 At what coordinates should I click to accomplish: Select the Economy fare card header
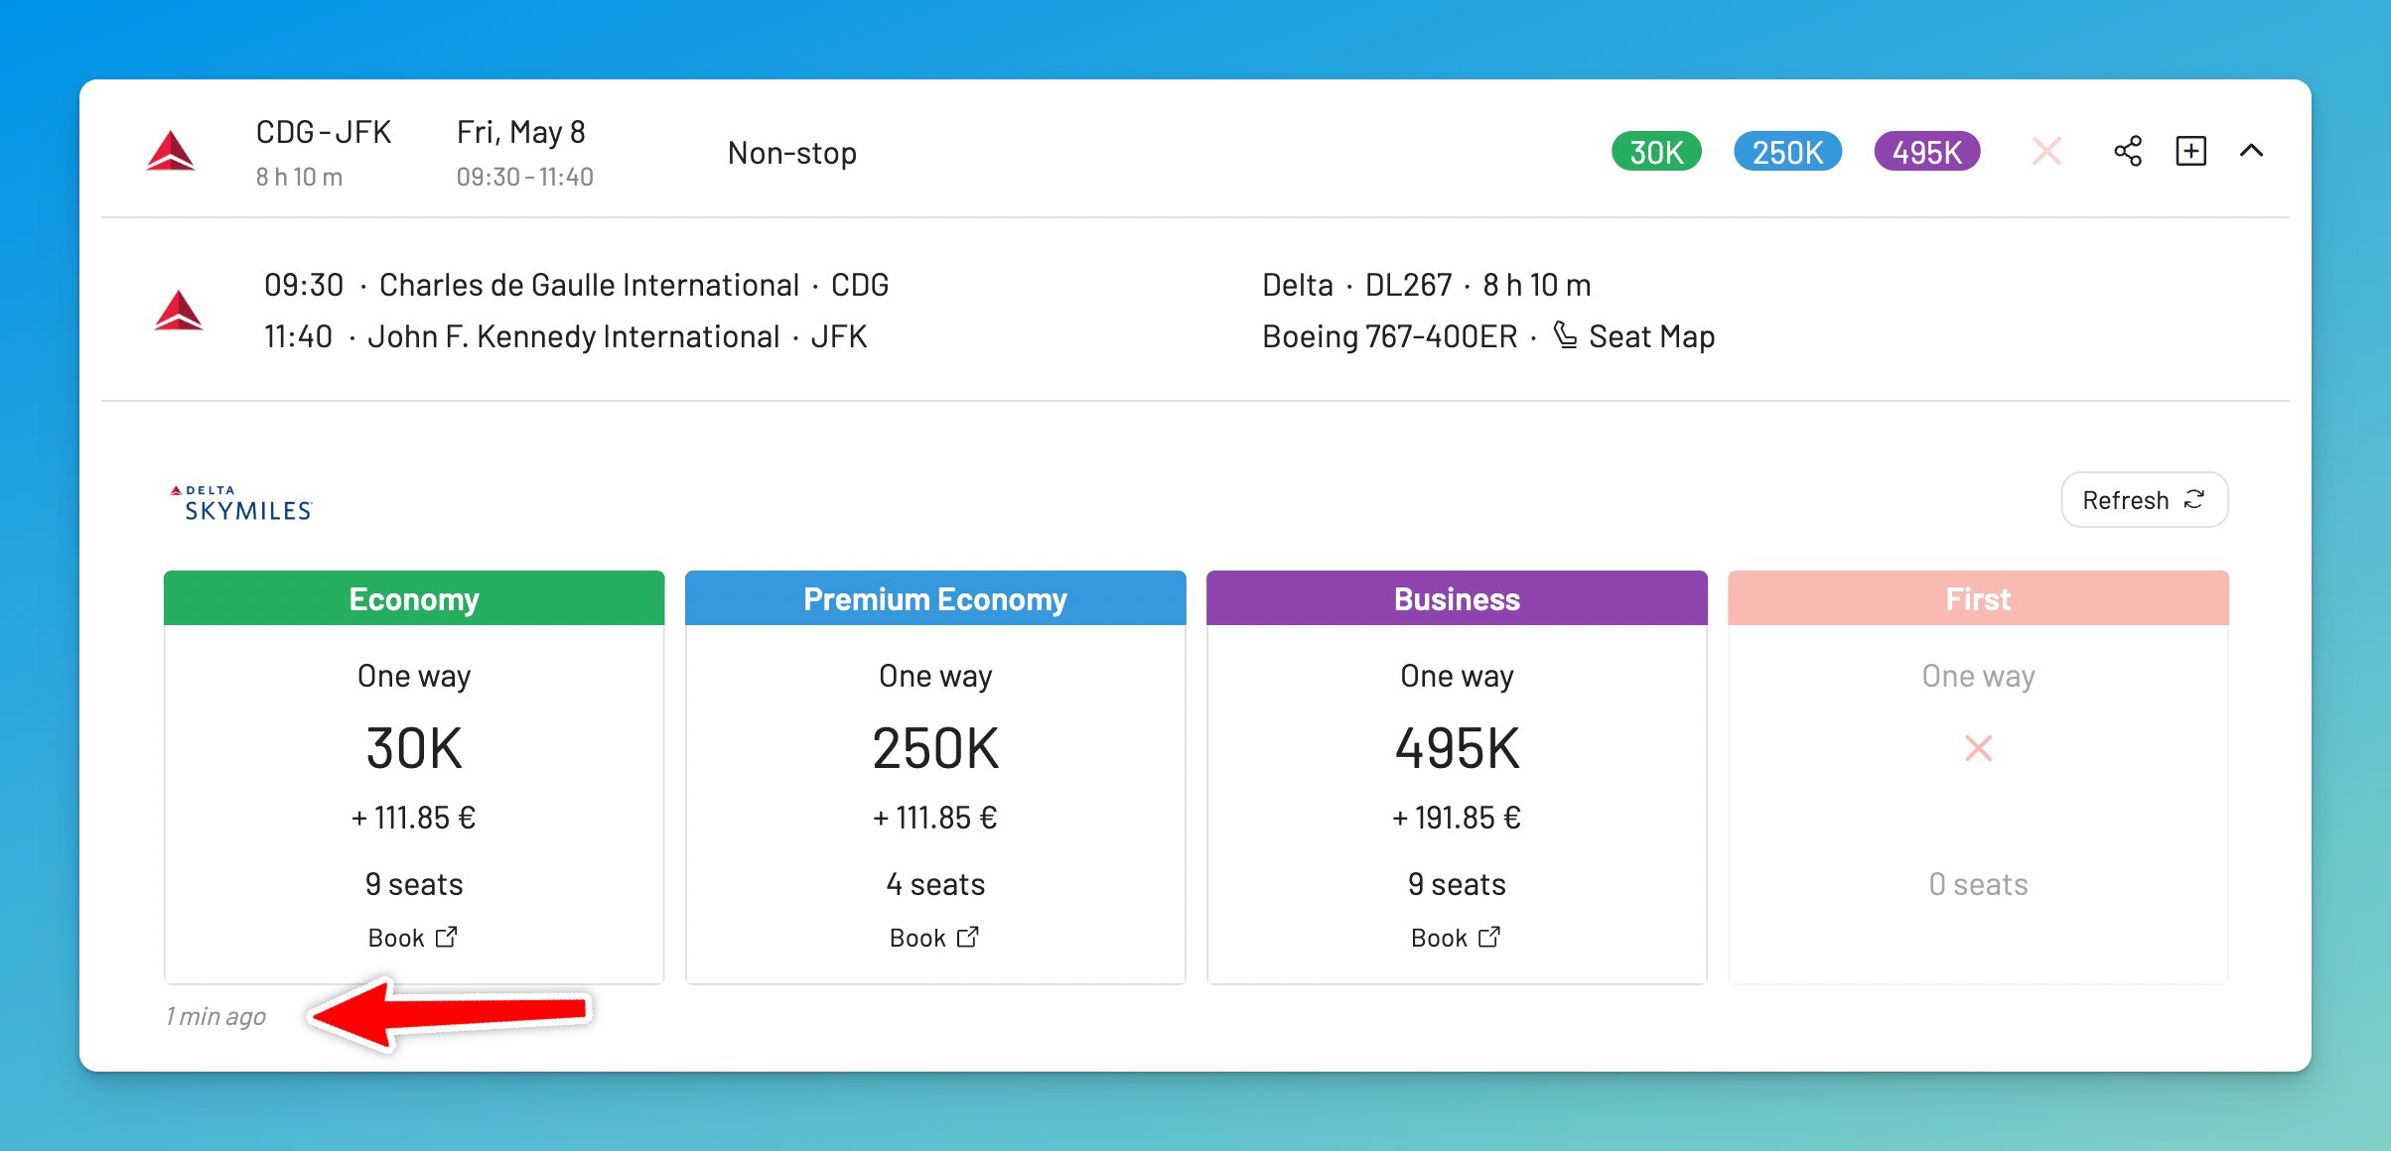click(413, 597)
